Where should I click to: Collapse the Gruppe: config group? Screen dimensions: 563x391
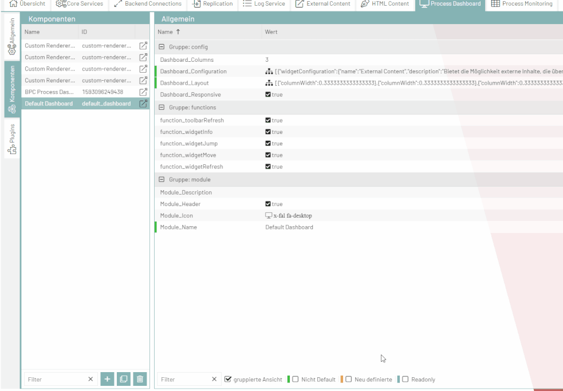[162, 47]
